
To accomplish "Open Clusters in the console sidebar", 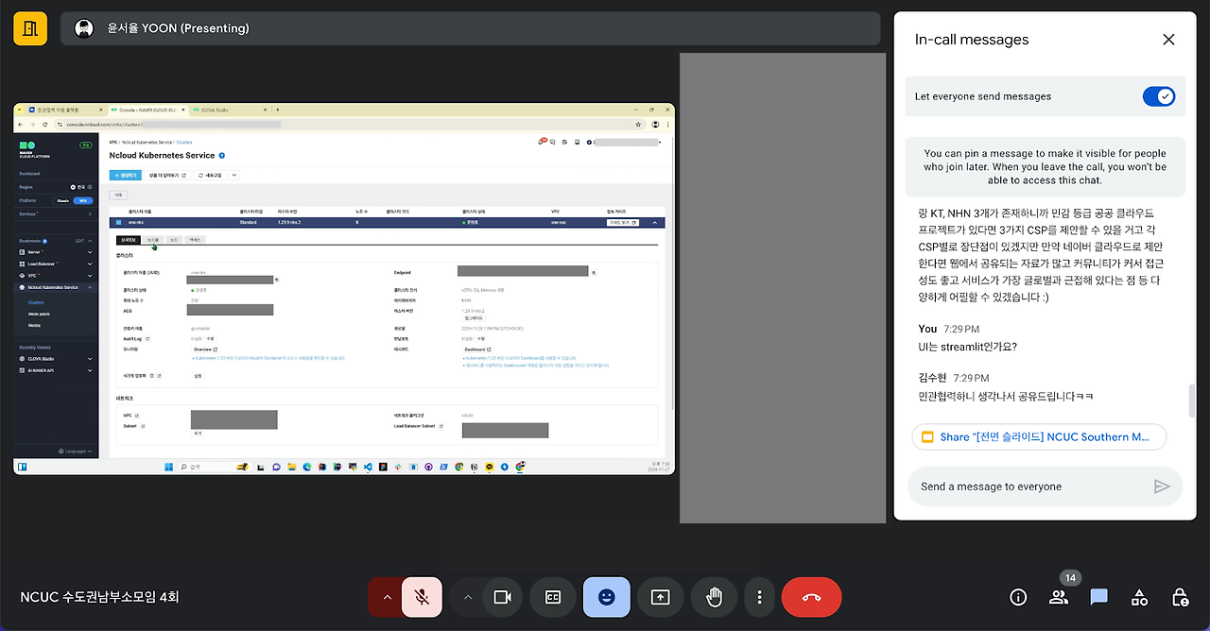I will [36, 302].
